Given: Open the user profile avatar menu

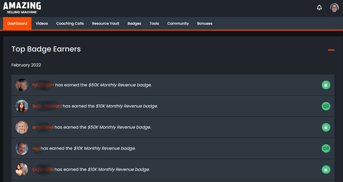Looking at the screenshot, I should click(x=334, y=8).
